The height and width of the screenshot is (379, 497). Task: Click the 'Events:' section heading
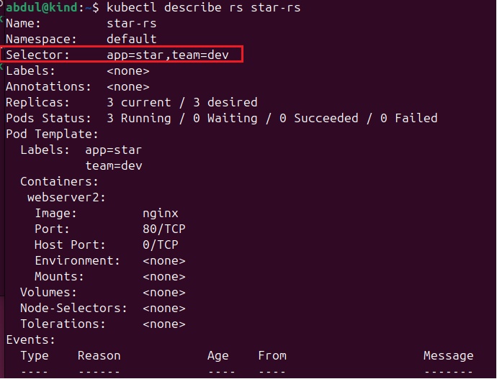[x=30, y=339]
